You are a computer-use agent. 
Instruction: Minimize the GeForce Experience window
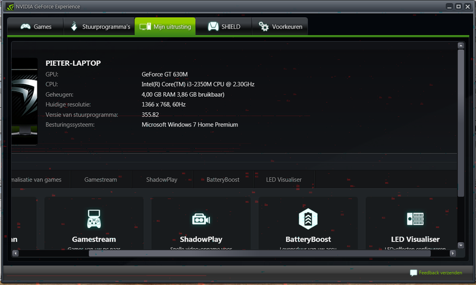tap(450, 7)
